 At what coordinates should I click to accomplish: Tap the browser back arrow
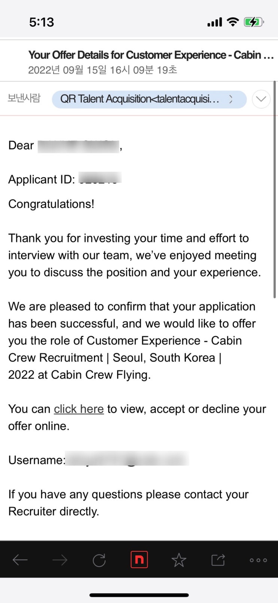(20, 560)
